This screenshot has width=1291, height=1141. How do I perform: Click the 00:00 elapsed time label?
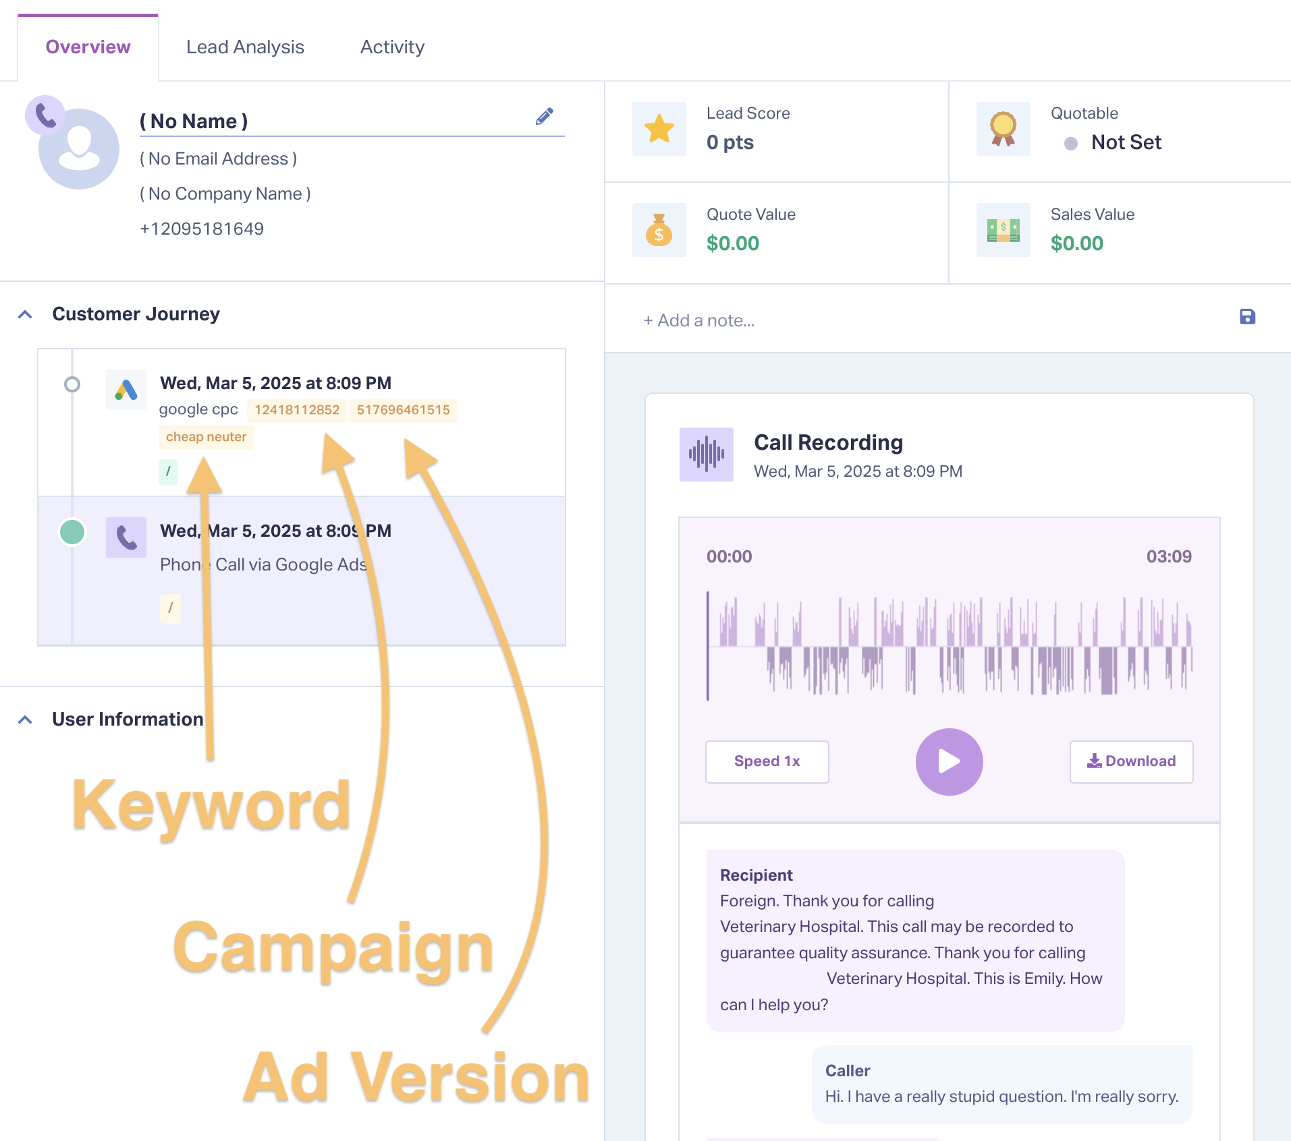pos(730,557)
